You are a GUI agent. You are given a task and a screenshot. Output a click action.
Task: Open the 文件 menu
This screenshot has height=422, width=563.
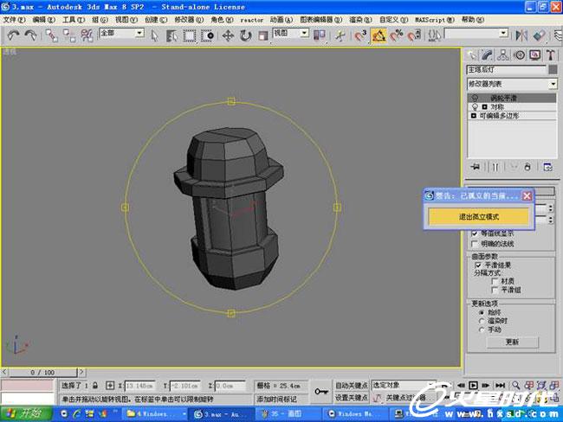click(14, 20)
